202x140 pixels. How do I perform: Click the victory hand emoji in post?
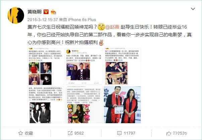coord(101,43)
